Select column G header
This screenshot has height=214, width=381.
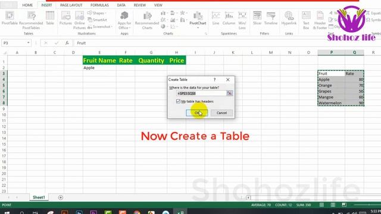(151, 52)
